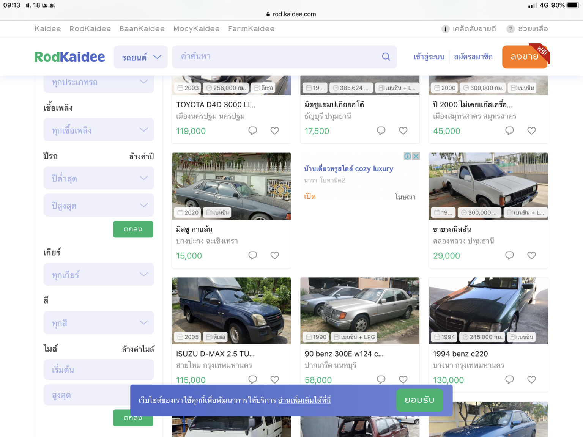
Task: Open chat for the 29,000 listing
Action: tap(509, 255)
